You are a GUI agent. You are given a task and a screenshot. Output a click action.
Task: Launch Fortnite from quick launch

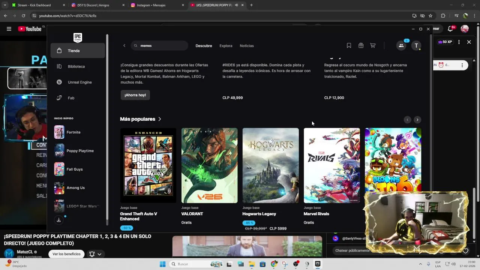point(78,132)
